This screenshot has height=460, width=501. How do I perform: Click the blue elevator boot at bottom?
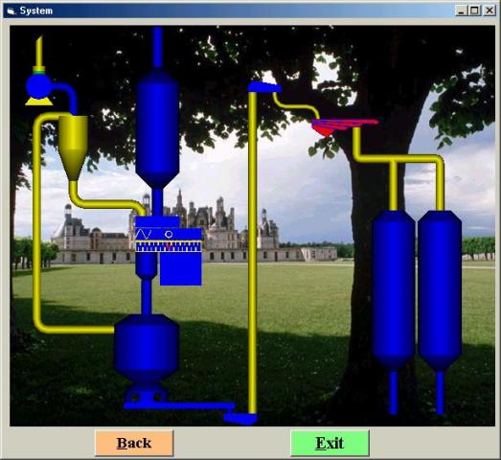pos(240,419)
